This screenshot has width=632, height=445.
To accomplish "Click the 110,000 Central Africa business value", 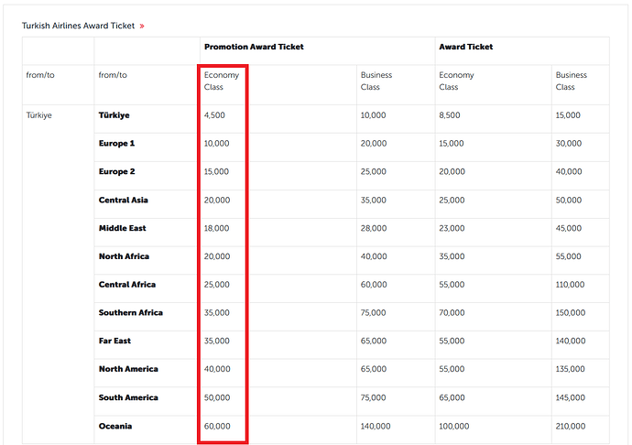I will (x=570, y=285).
